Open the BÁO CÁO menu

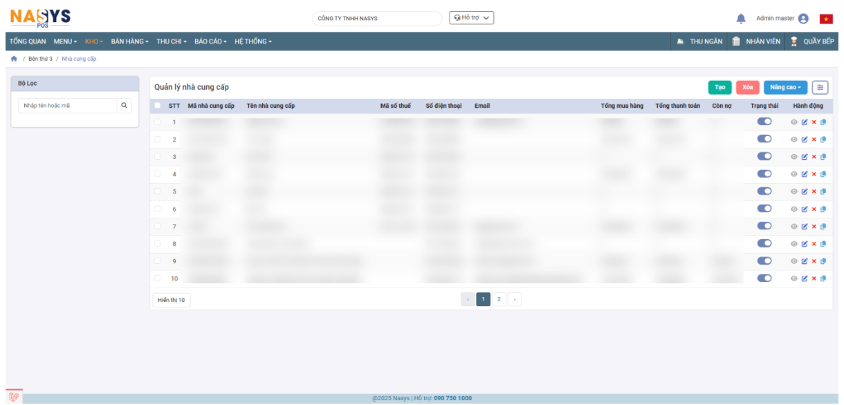click(211, 41)
